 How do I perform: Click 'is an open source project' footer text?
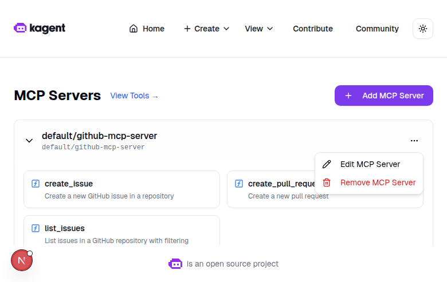pyautogui.click(x=233, y=264)
